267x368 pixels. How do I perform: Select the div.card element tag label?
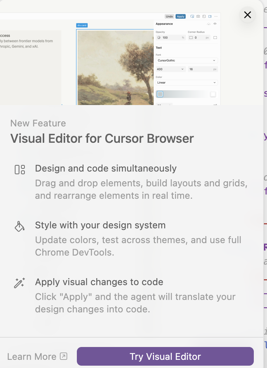82,25
